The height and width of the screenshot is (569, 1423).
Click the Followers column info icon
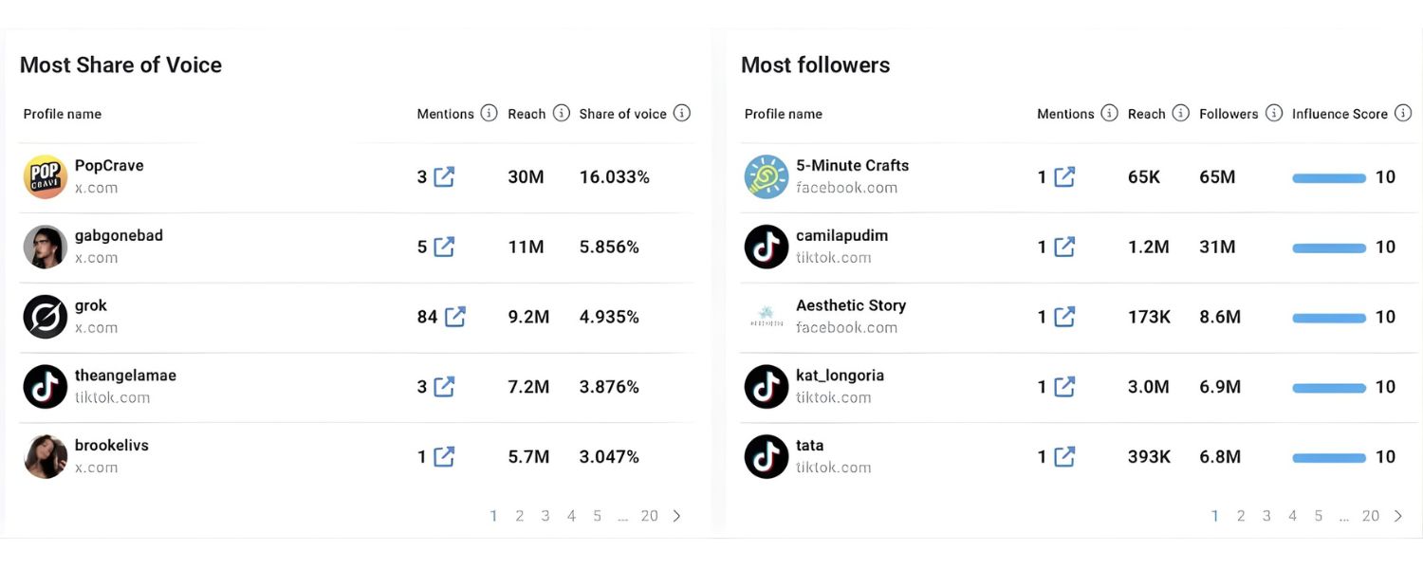(x=1272, y=113)
